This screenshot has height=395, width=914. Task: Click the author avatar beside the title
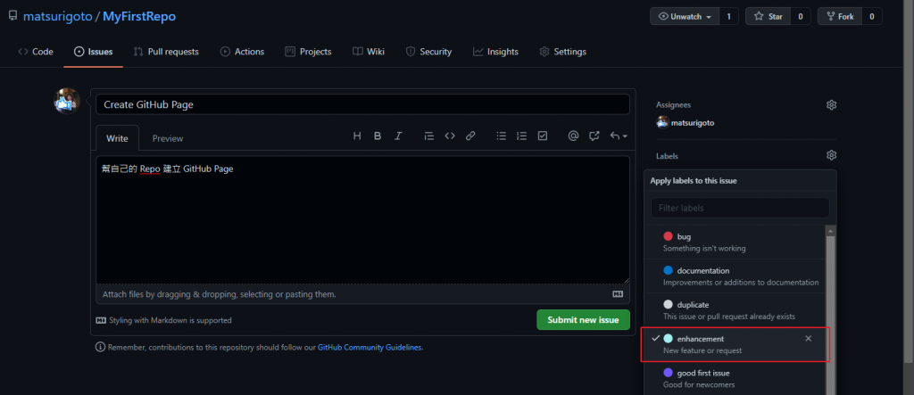pyautogui.click(x=67, y=102)
